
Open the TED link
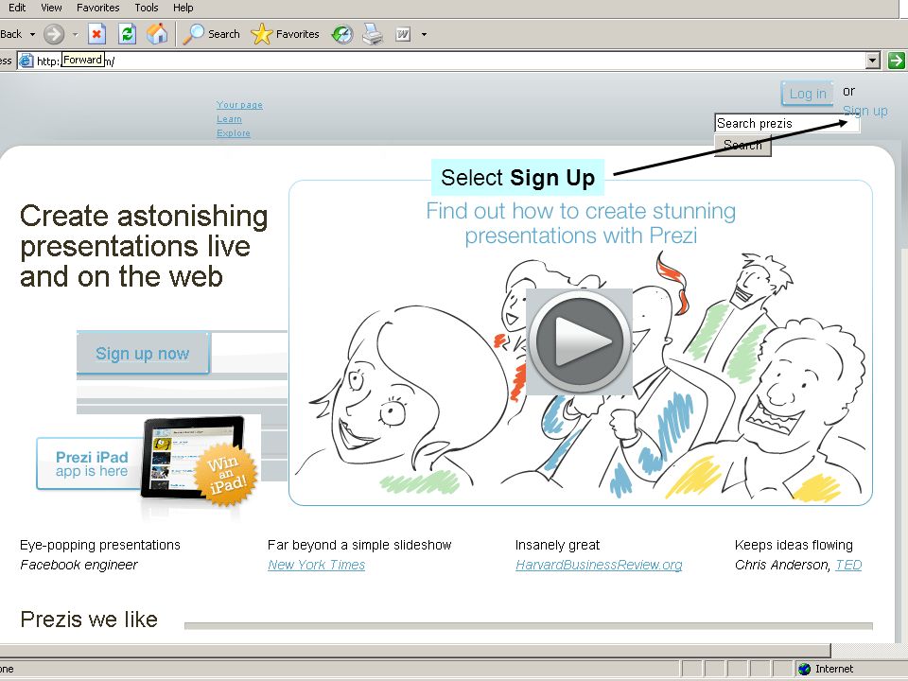coord(848,565)
